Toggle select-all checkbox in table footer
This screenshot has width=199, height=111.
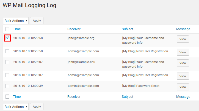7,97
